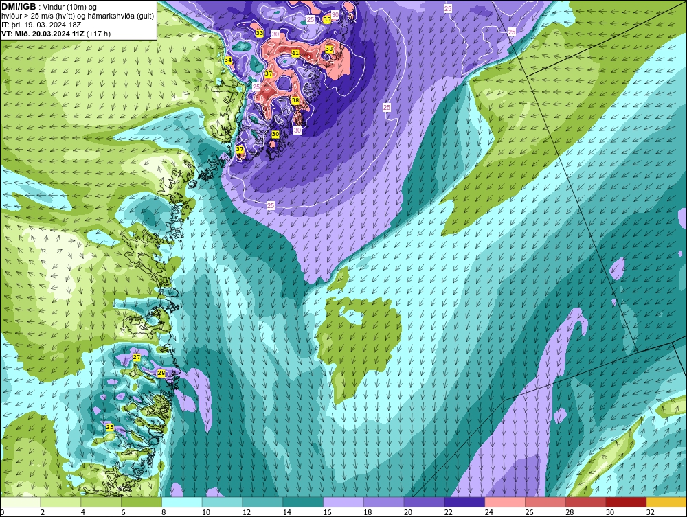The height and width of the screenshot is (517, 687).
Task: Click the legend scale number 0
Action: pos(3,512)
